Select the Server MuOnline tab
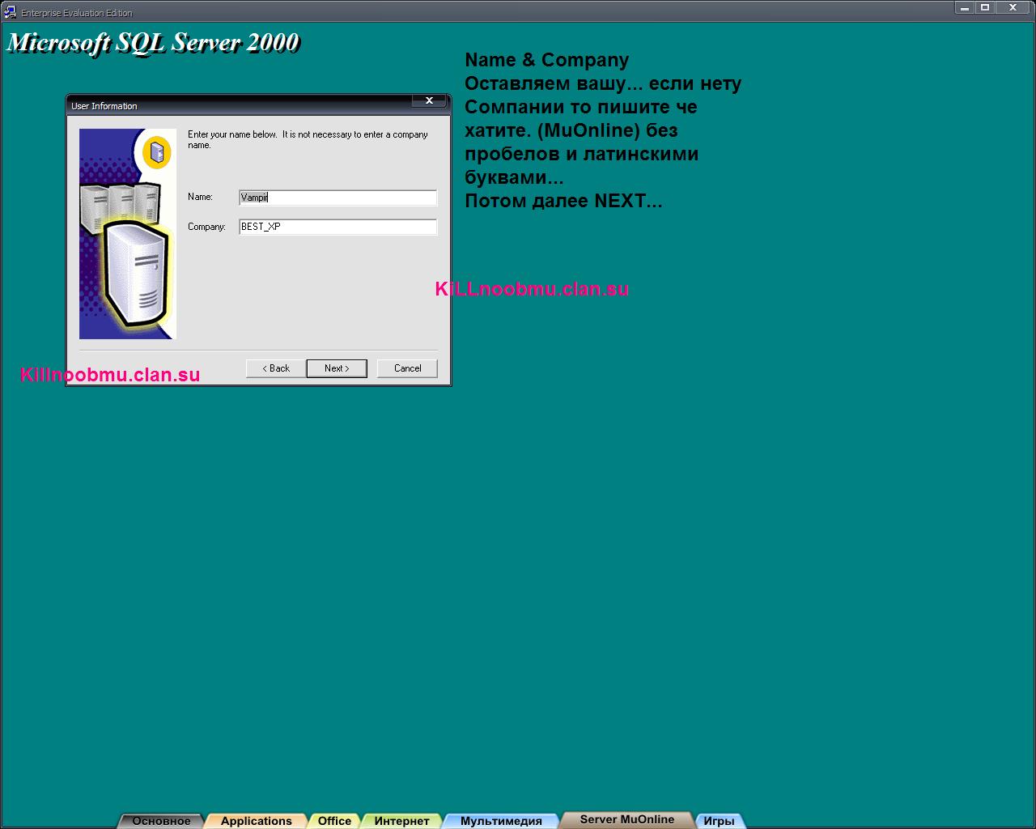This screenshot has height=829, width=1036. 626,819
